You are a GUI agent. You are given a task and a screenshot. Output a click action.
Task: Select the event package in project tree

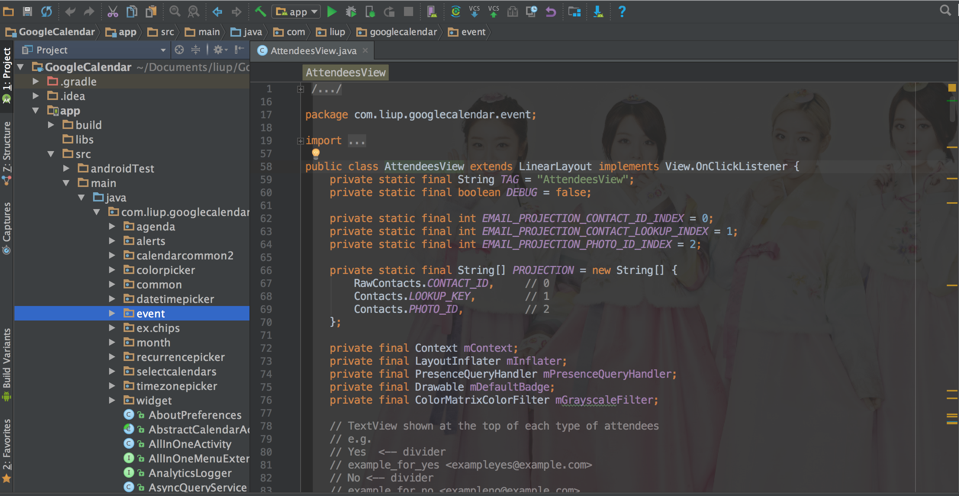(x=150, y=312)
